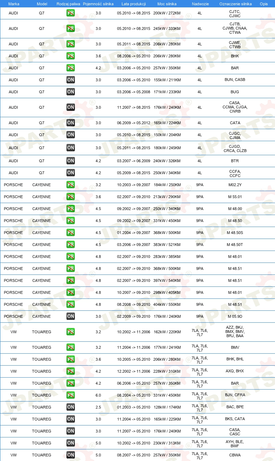This screenshot has width=275, height=461.
Task: Click the '150kW / 204KM' power cell
Action: coord(167,135)
